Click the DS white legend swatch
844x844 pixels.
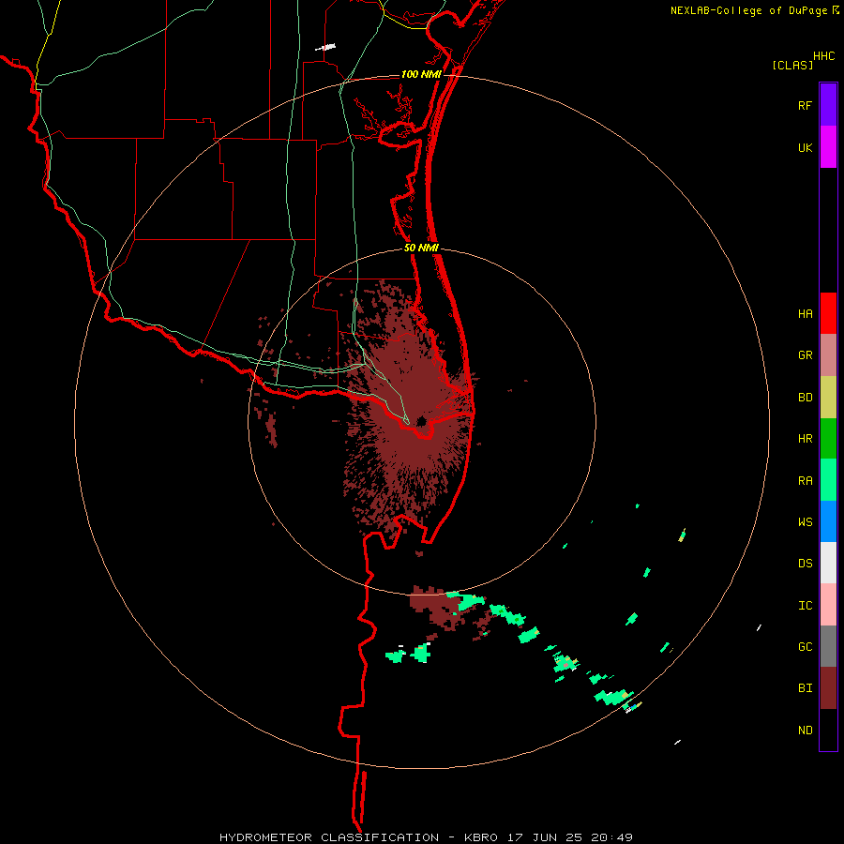[x=828, y=563]
